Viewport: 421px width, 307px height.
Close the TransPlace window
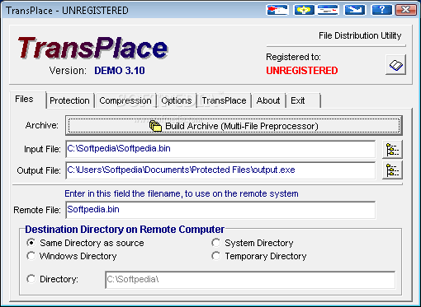[x=406, y=10]
